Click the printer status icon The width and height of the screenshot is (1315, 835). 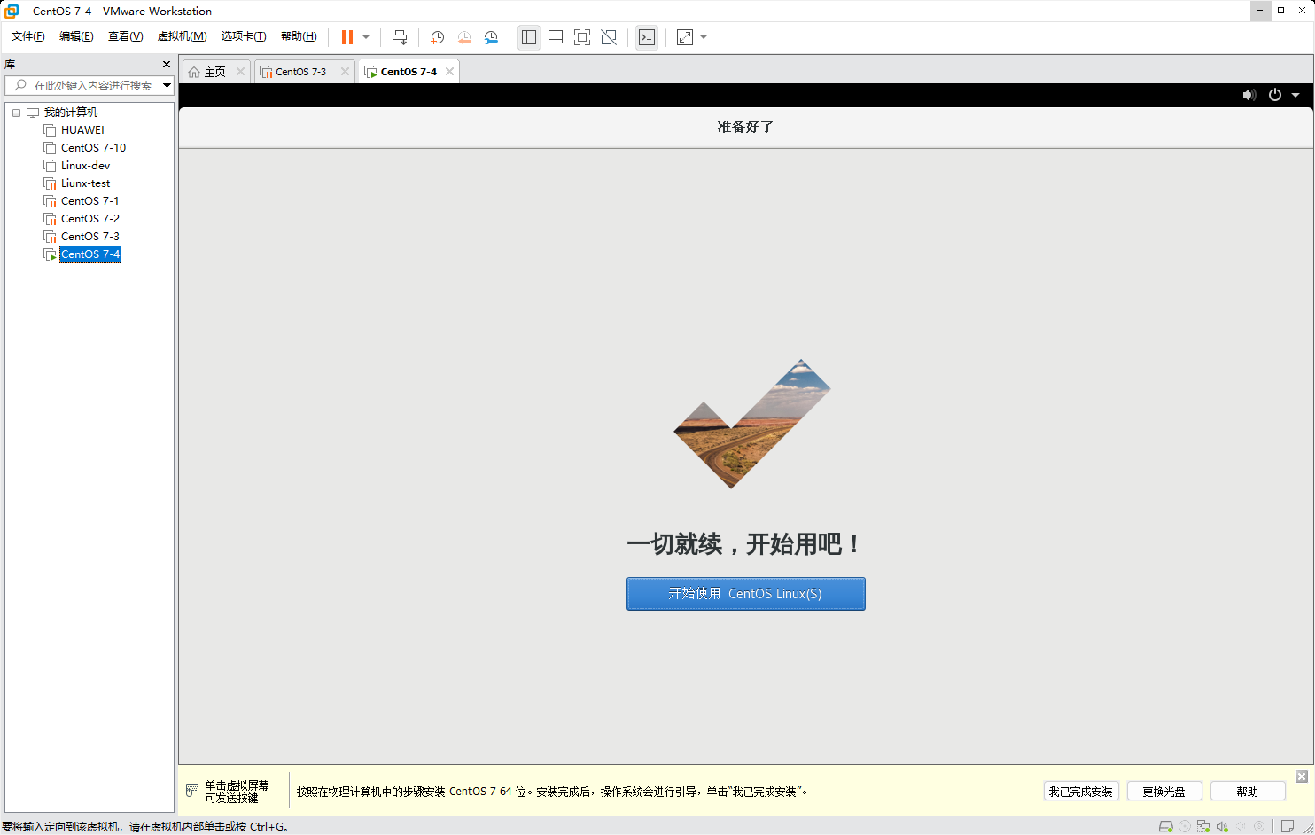[x=1259, y=826]
